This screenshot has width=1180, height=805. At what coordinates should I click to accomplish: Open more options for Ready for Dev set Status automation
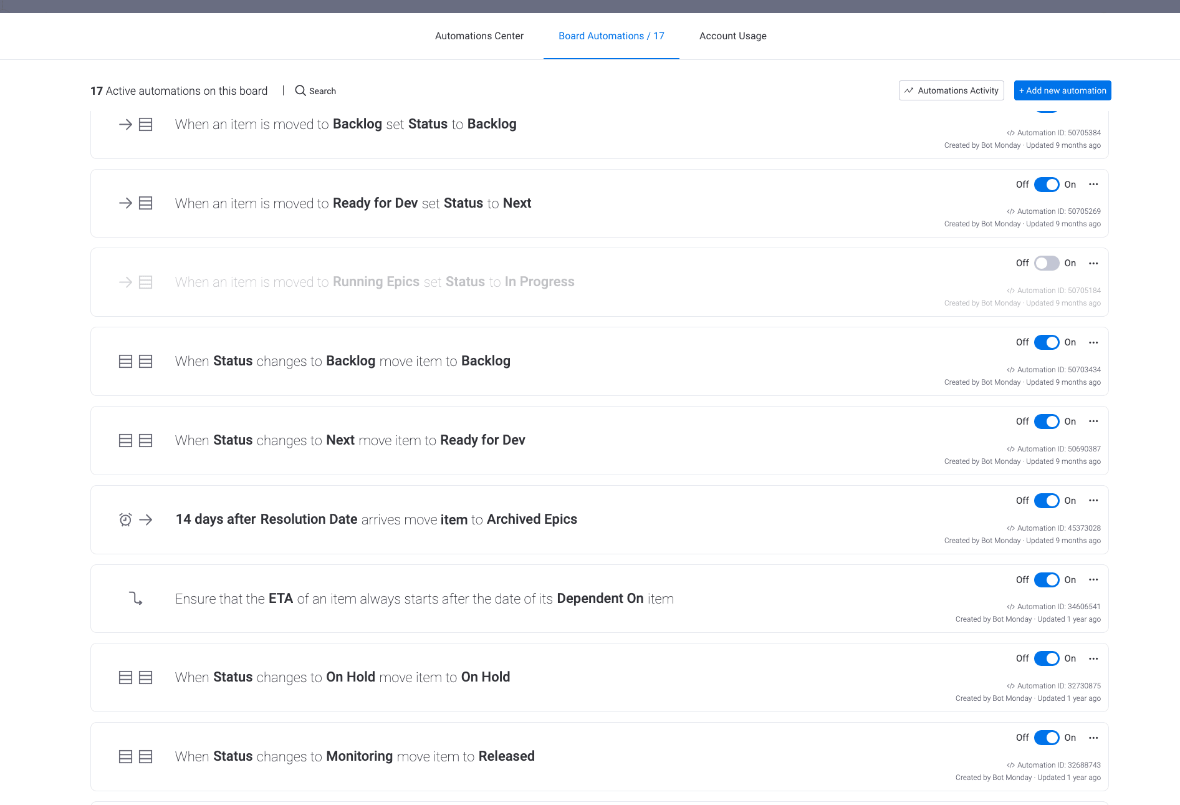1093,185
